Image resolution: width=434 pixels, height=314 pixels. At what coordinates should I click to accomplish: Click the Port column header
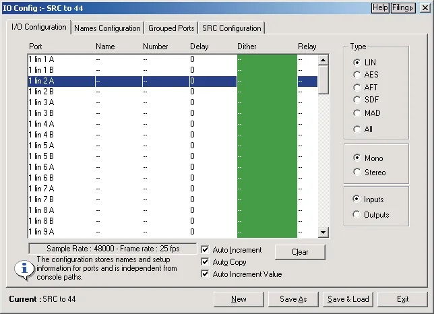(x=36, y=46)
